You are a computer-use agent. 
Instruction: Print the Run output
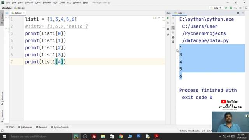[173, 37]
